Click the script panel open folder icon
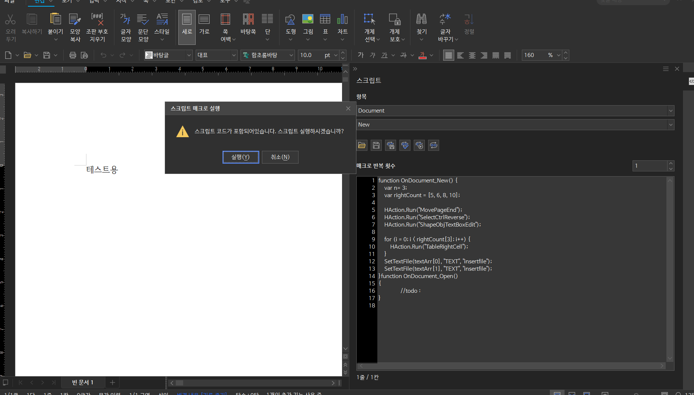The height and width of the screenshot is (395, 694). (362, 145)
